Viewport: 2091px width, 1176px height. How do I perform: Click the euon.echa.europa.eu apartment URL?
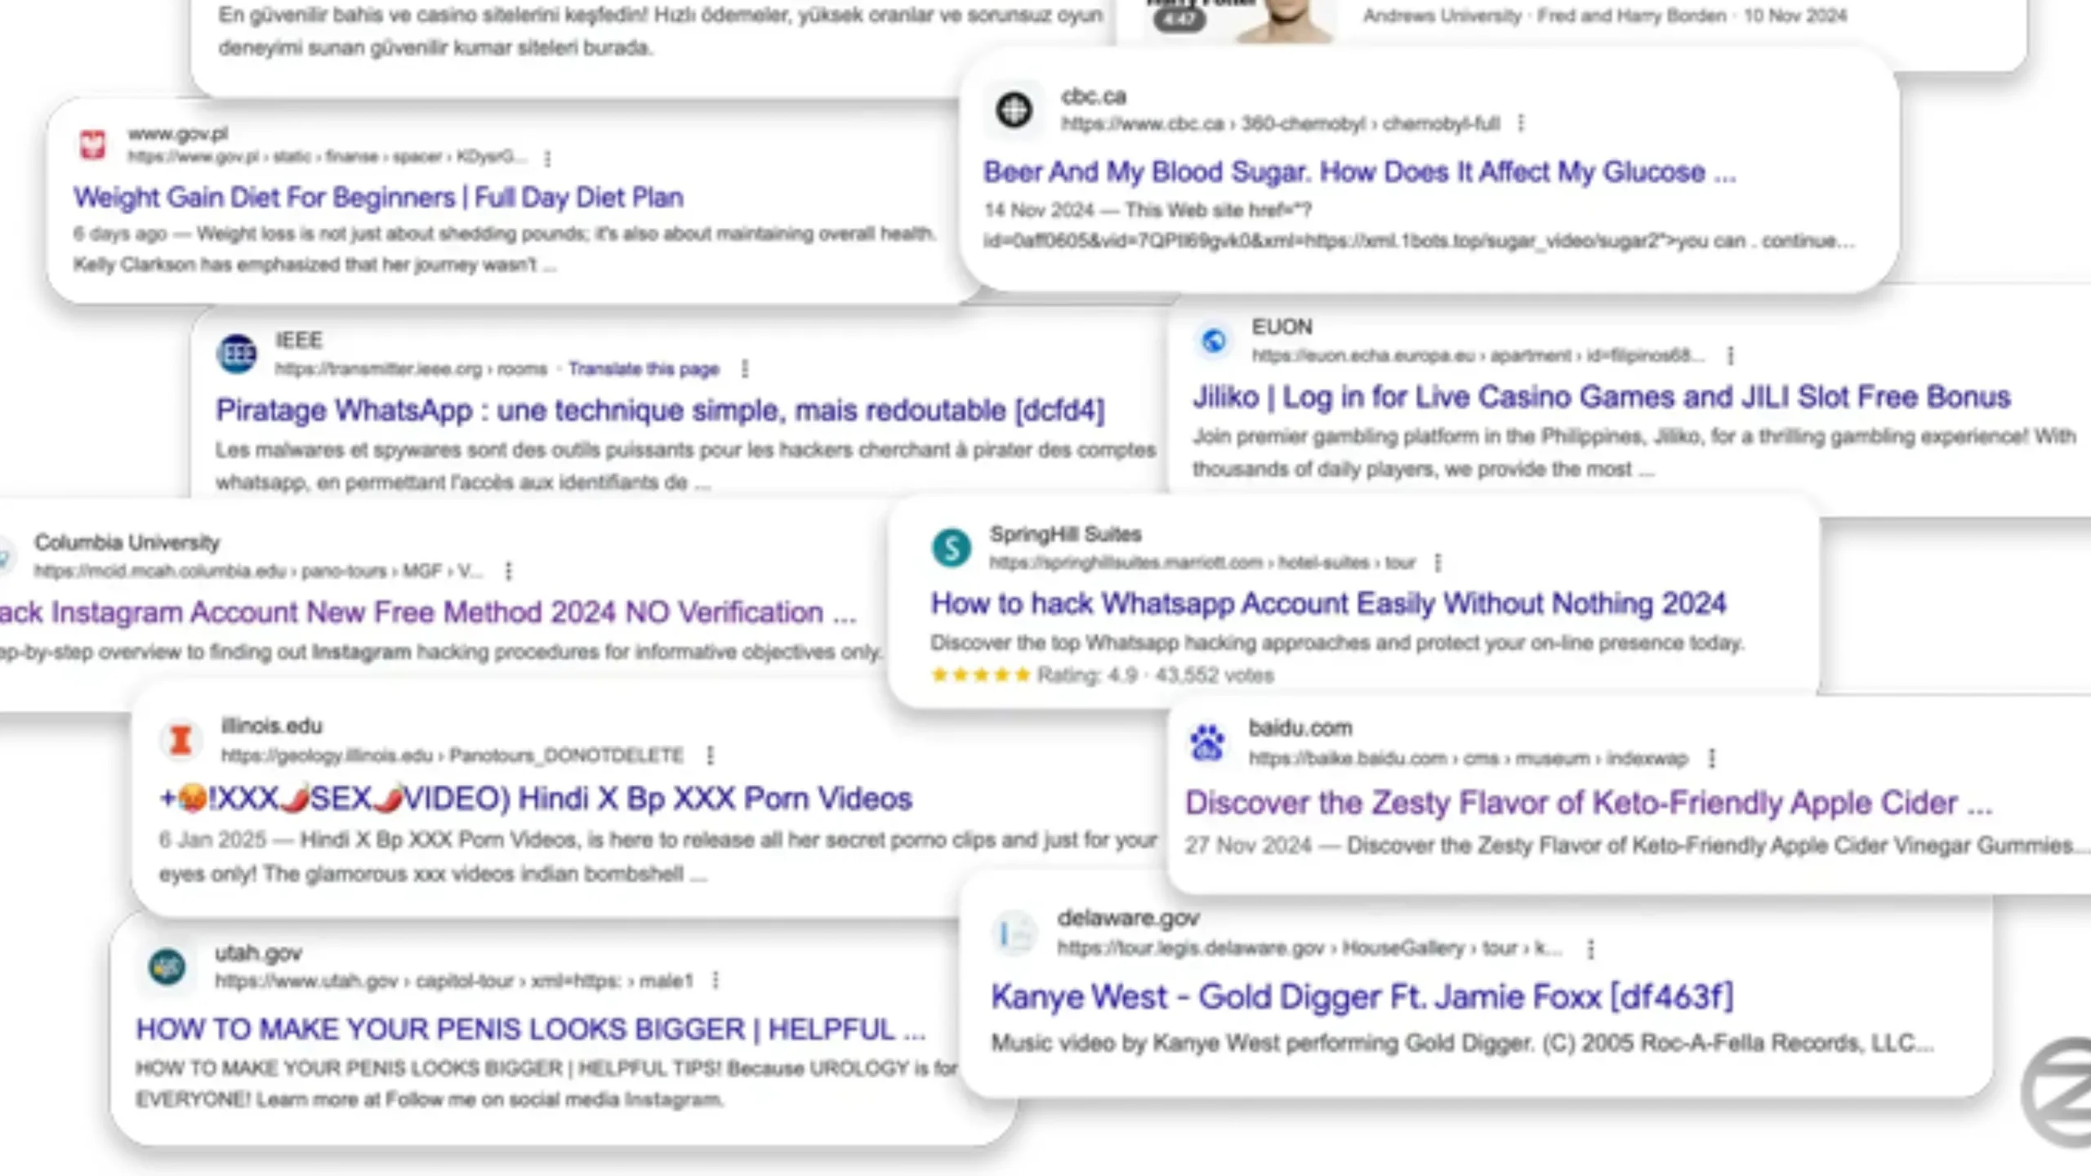1478,355
